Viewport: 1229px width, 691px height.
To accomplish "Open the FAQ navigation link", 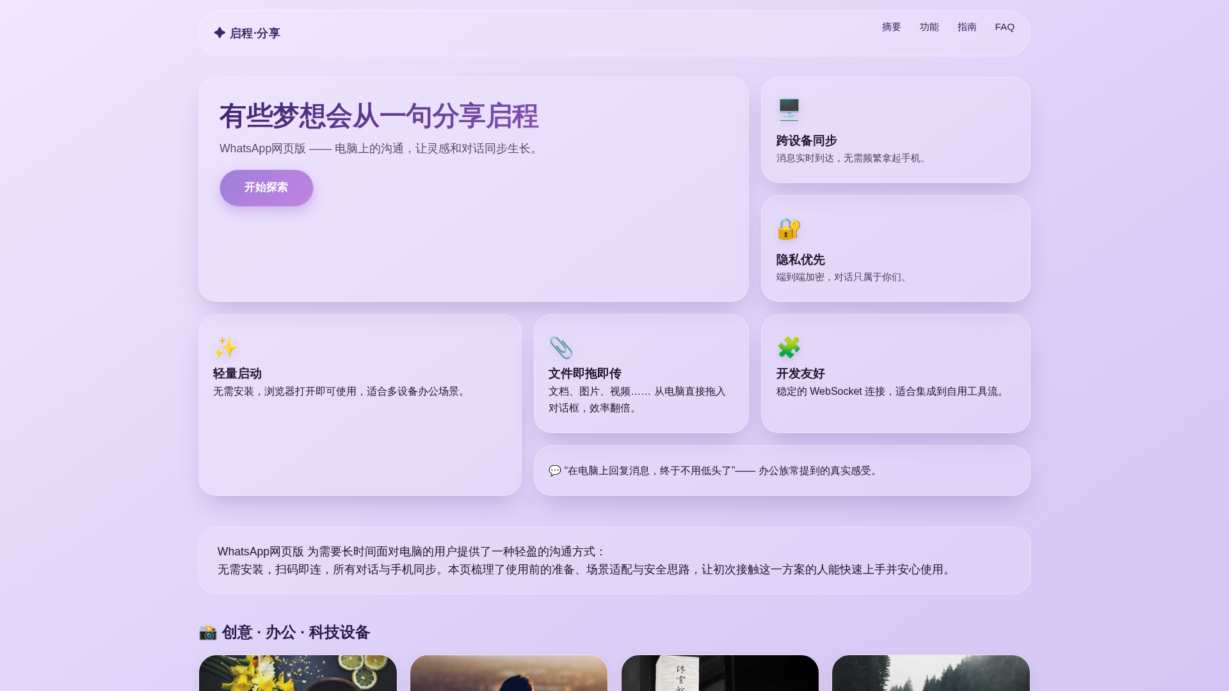I will point(1004,27).
